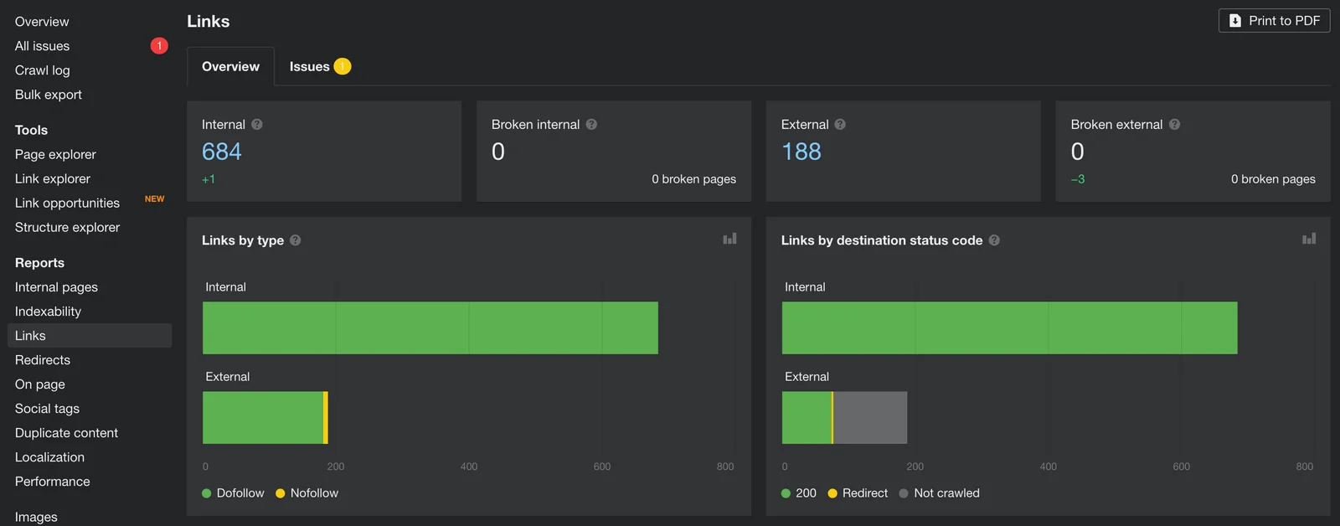Toggle Dofollow series in the legend
This screenshot has width=1340, height=526.
[x=233, y=493]
